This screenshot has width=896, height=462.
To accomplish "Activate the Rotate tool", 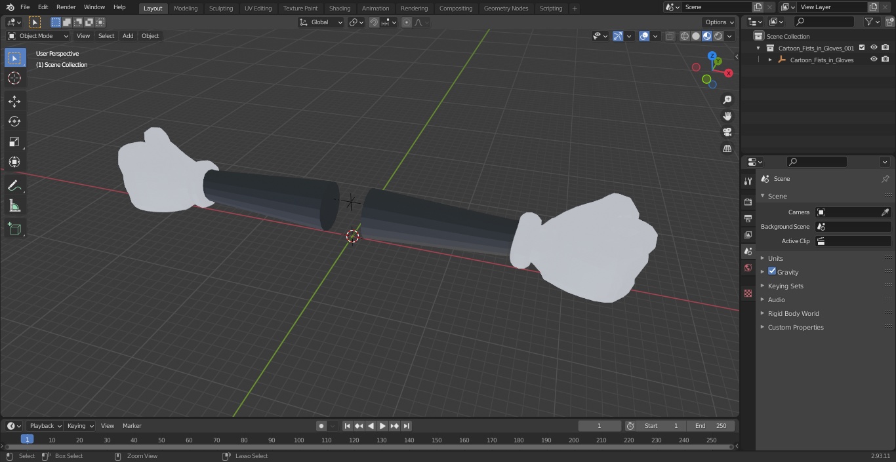I will (14, 121).
